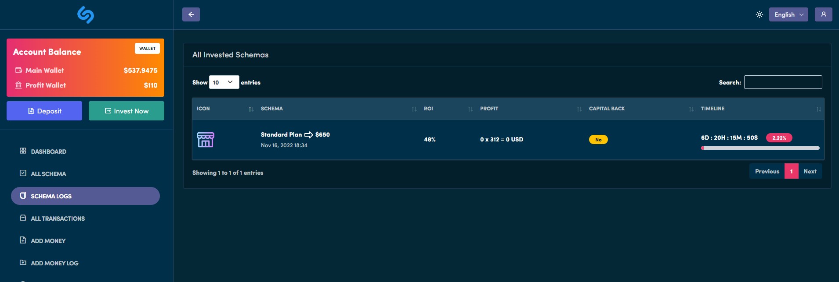Click the Deposit button
Image resolution: width=839 pixels, height=282 pixels.
tap(44, 111)
